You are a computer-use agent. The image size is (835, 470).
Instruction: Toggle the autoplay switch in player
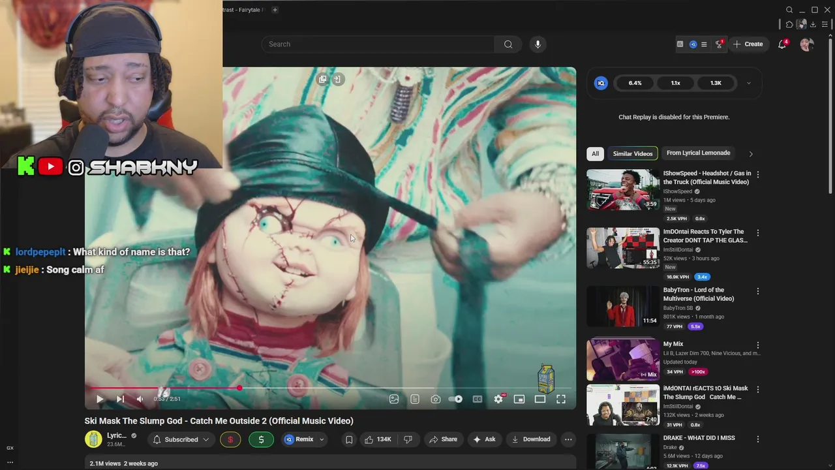[456, 399]
